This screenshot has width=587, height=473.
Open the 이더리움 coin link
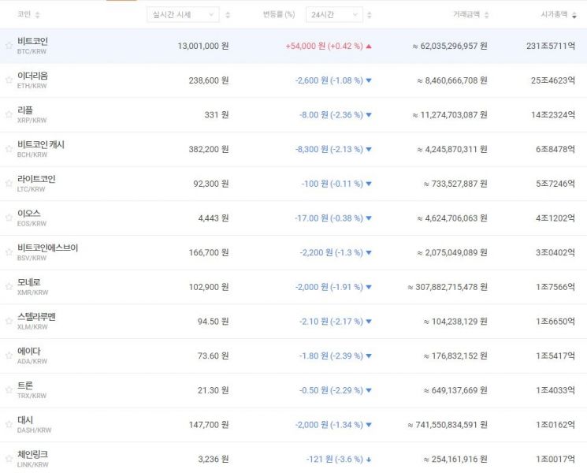(x=32, y=76)
